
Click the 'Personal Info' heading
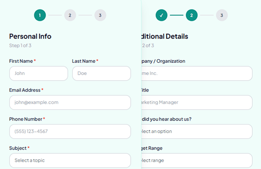tap(30, 36)
